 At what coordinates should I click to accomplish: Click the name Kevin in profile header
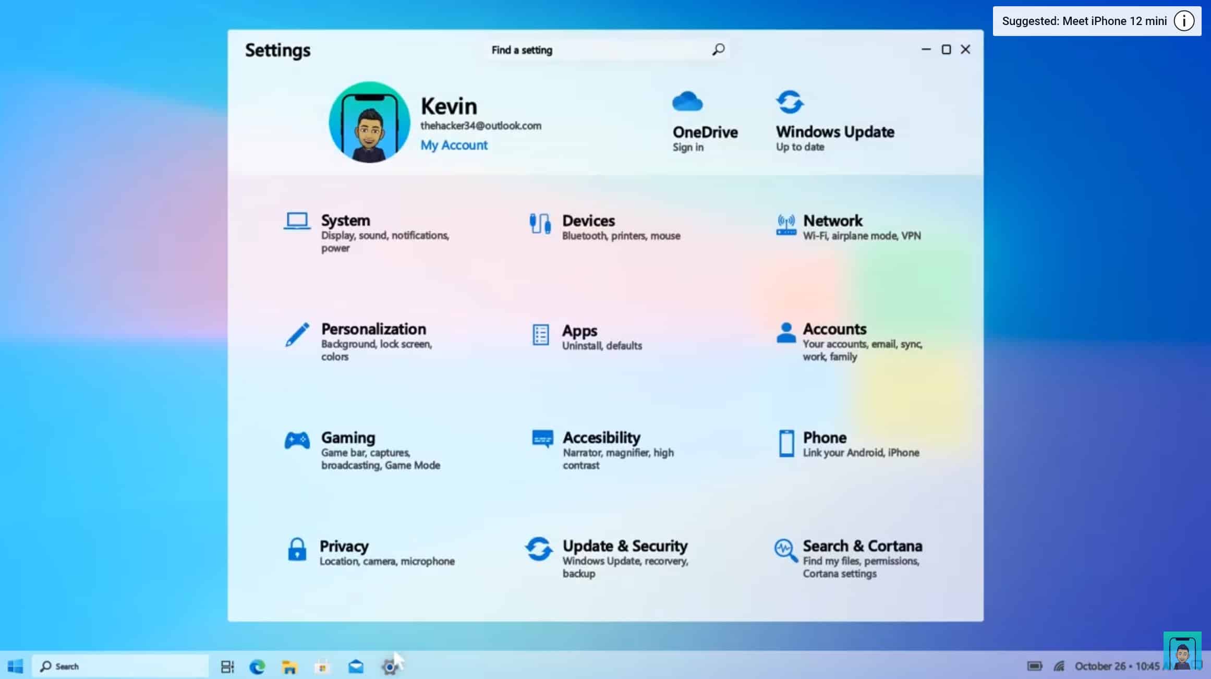pos(449,106)
